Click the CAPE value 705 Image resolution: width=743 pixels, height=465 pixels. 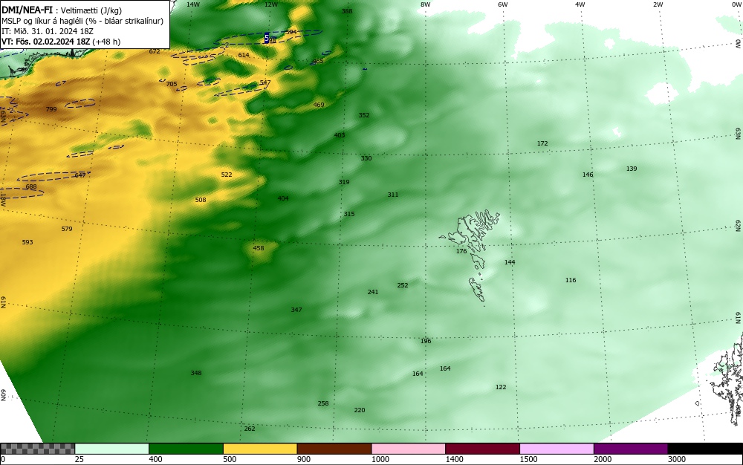click(x=172, y=84)
